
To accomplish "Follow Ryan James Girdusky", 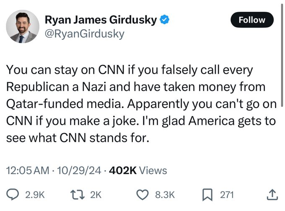I will 252,20.
